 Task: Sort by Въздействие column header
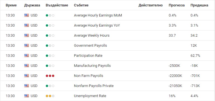pyautogui.click(x=57, y=5)
